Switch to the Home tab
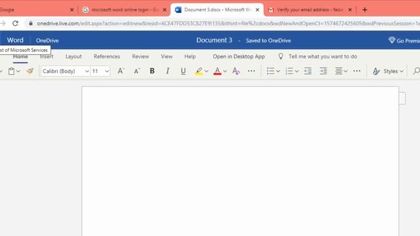Screen dimensions: 420x236 click(x=20, y=56)
